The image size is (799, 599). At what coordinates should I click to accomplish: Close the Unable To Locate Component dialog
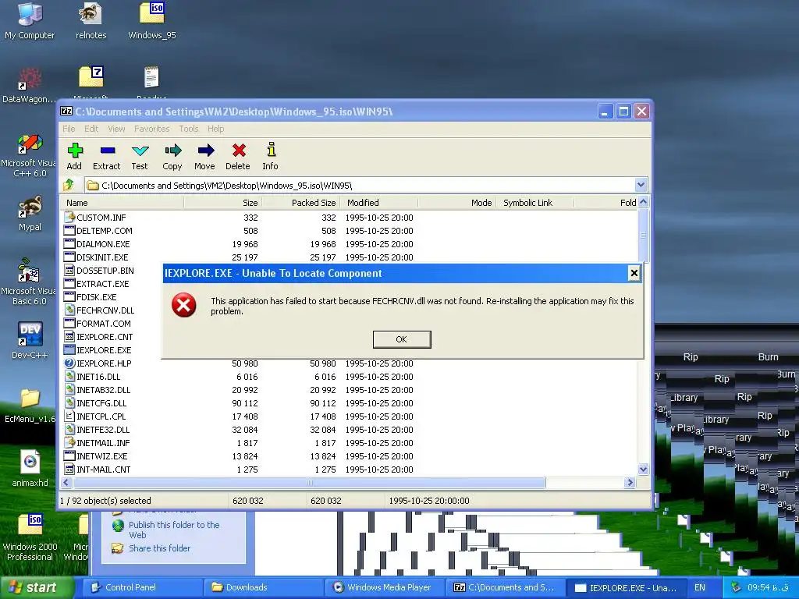[634, 273]
